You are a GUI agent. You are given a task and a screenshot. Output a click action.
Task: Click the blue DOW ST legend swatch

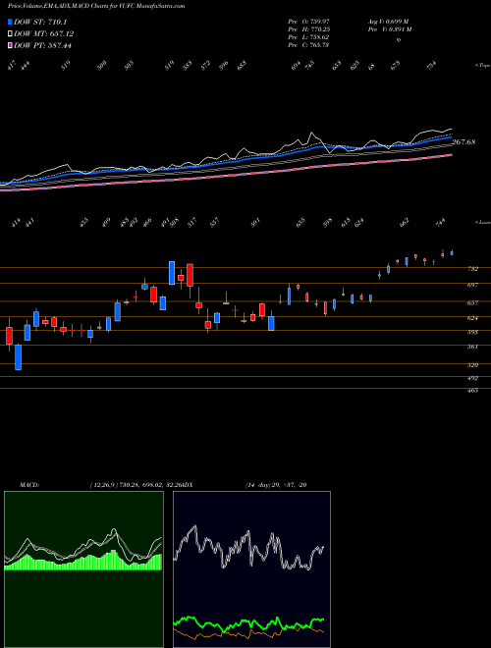(x=11, y=23)
